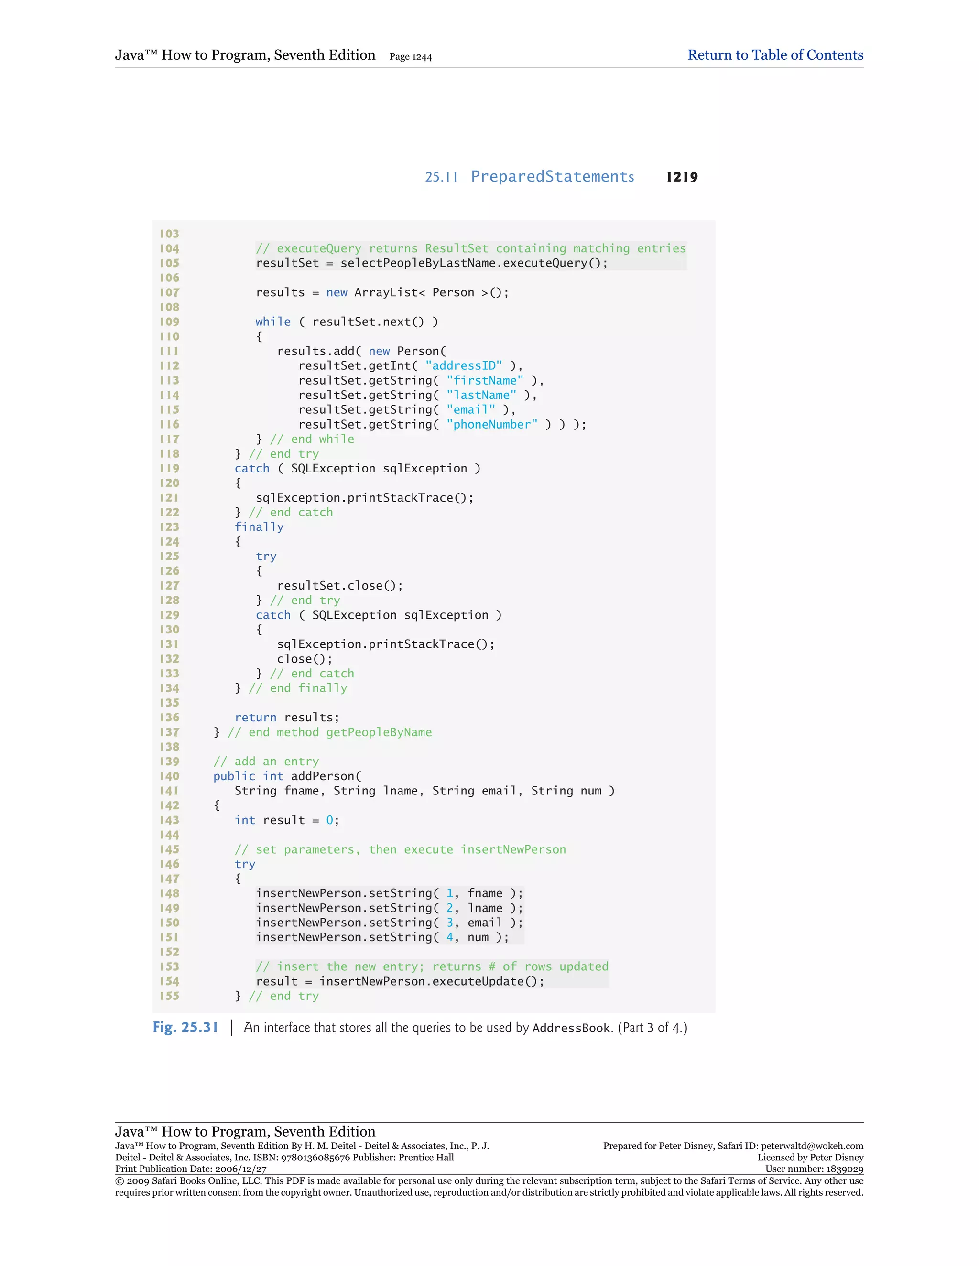Click the Fig. 25.31 caption label
Image resolution: width=979 pixels, height=1266 pixels.
pyautogui.click(x=185, y=1027)
